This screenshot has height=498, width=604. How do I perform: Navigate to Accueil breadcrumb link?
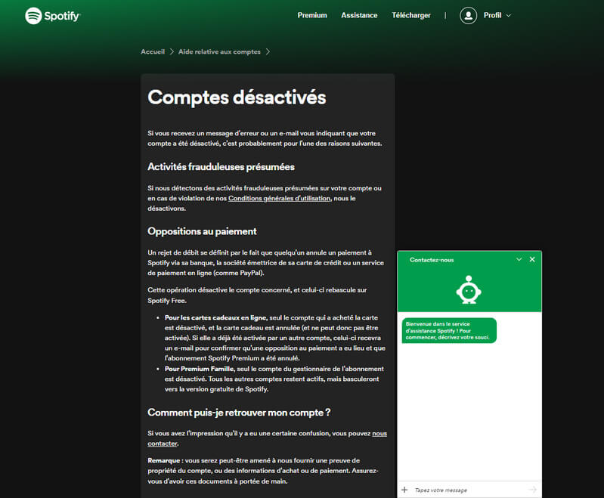pyautogui.click(x=153, y=52)
